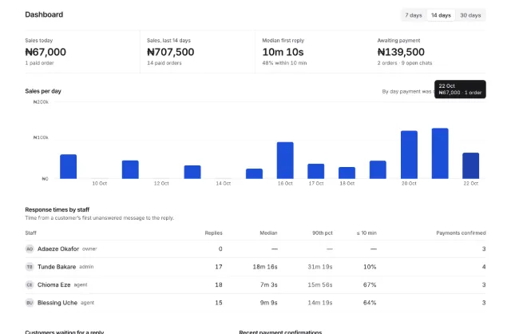Screen dimensions: 511x334
Task: Click Chioma Eze's 15m 56s 90th pct cell
Action: click(320, 284)
